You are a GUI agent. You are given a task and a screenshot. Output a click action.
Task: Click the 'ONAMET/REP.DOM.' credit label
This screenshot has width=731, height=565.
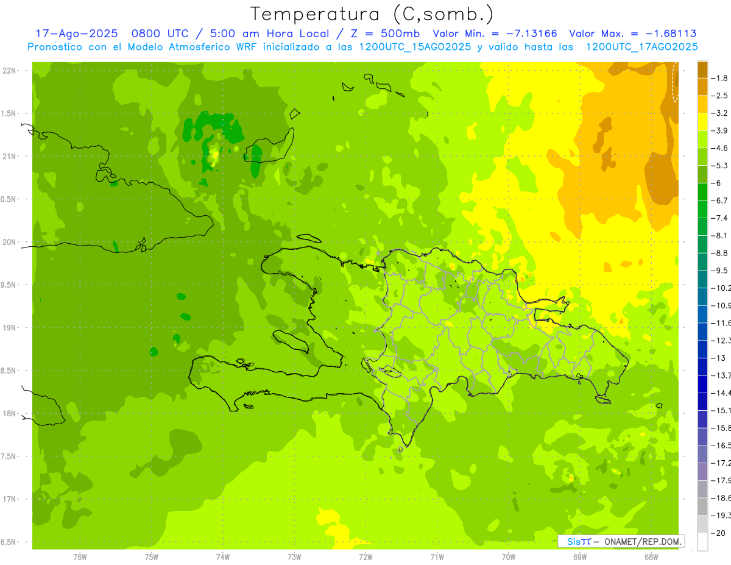coord(643,541)
